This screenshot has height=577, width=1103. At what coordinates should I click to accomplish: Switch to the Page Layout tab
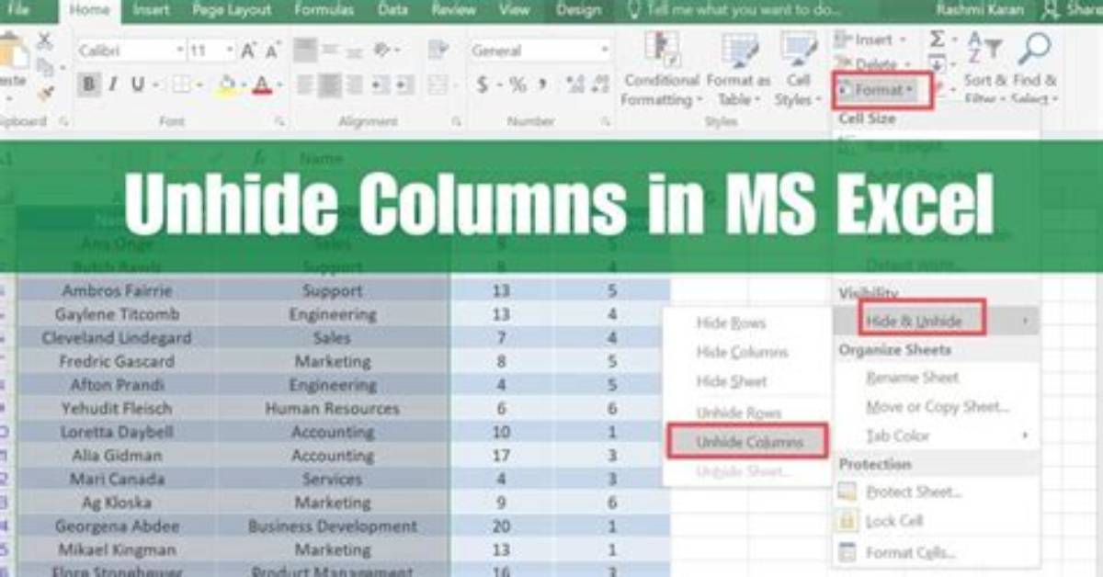(232, 10)
